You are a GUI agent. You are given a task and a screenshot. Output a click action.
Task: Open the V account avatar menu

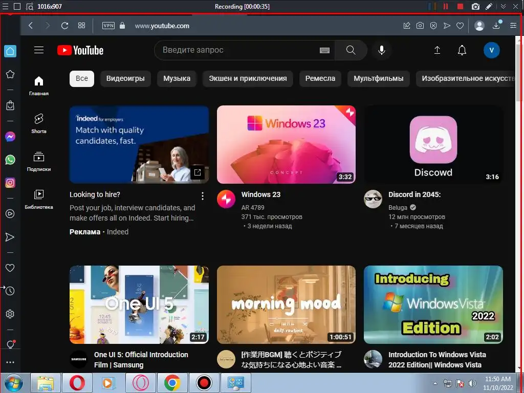[491, 50]
